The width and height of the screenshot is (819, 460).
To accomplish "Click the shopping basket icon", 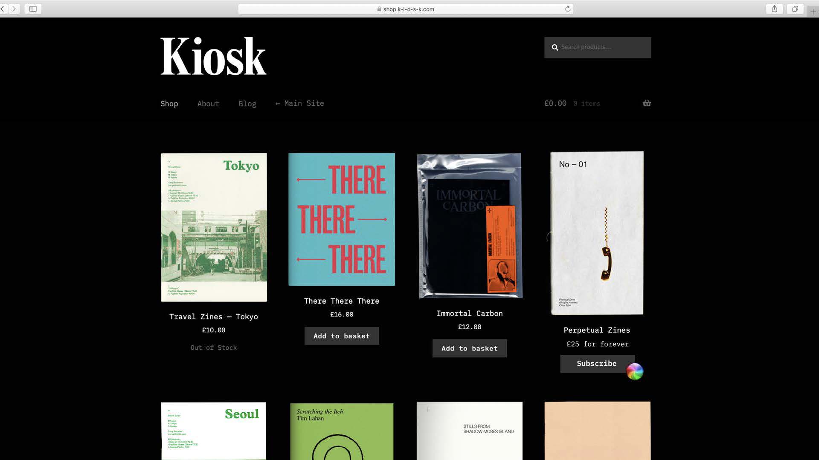I will point(647,103).
